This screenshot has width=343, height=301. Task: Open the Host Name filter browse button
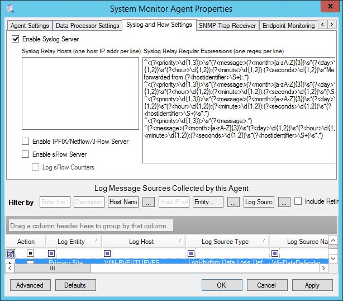[x=149, y=202]
